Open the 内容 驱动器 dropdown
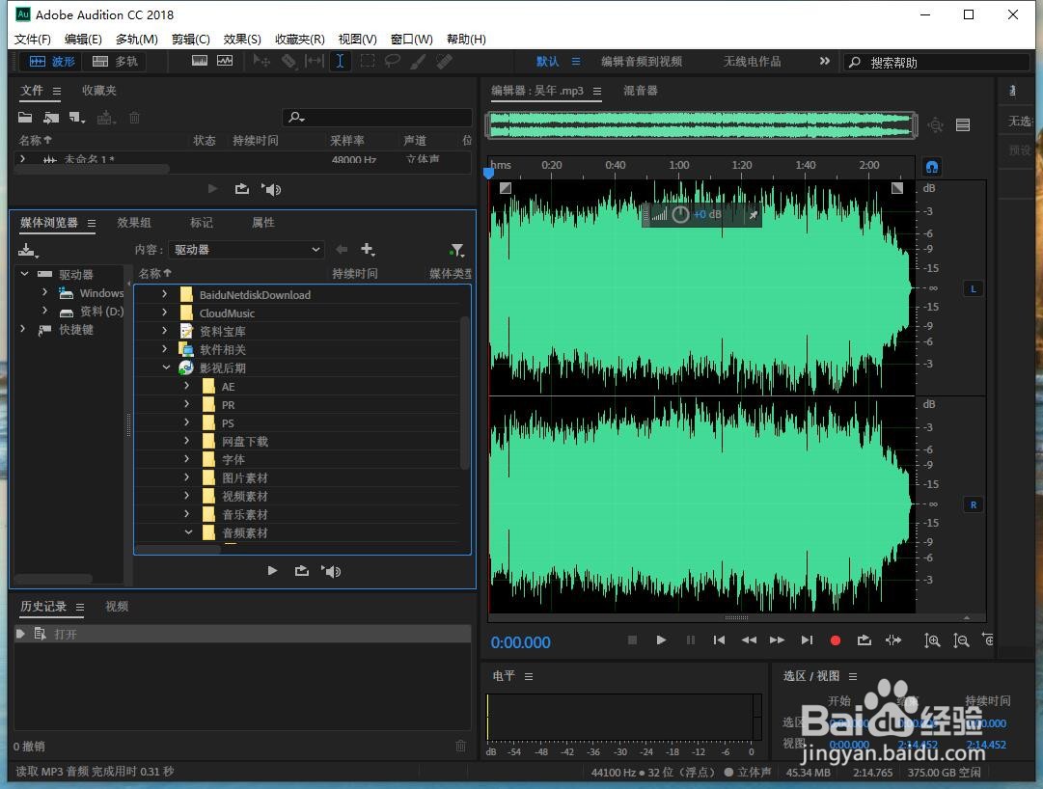 click(246, 250)
